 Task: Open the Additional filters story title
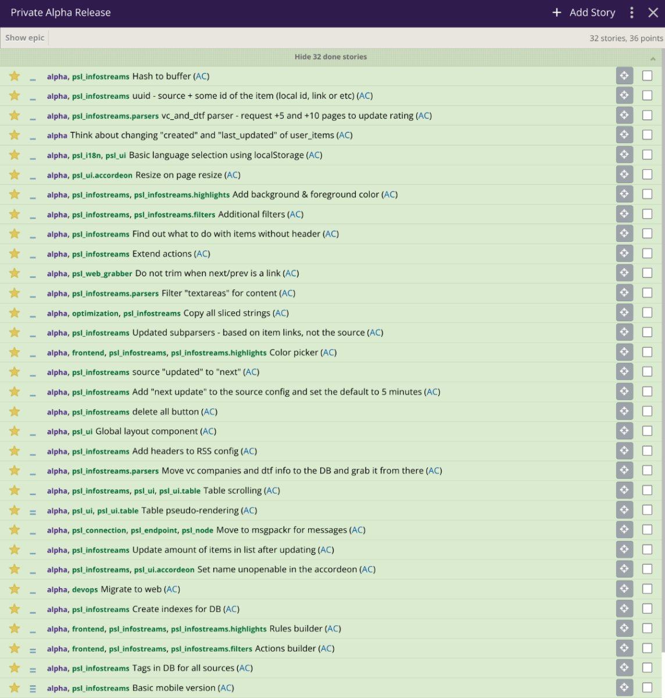pyautogui.click(x=251, y=215)
